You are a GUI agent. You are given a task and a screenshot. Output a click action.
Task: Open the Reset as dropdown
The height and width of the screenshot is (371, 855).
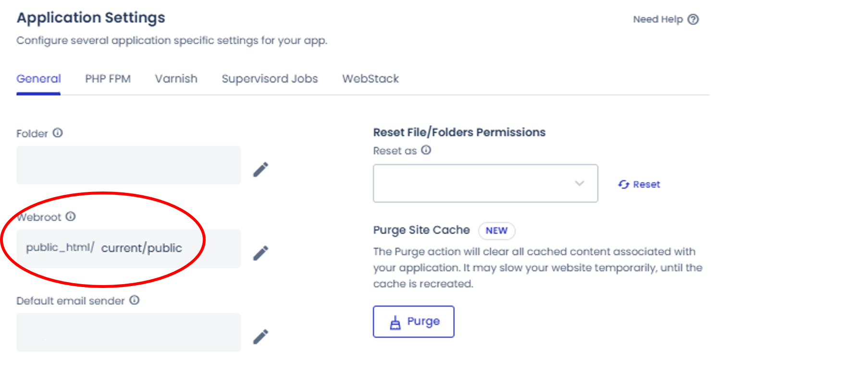(x=485, y=183)
